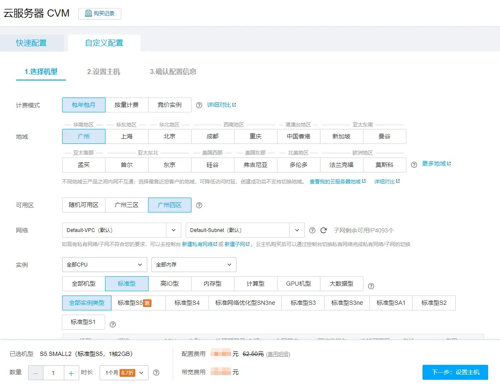Select the 成都 region
Viewport: 500px width, 387px height.
pyautogui.click(x=213, y=137)
